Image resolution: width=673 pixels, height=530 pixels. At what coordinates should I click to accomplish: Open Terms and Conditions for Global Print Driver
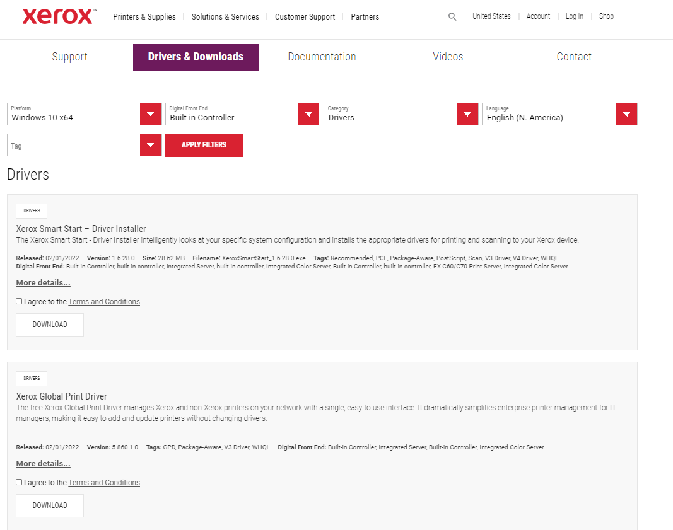tap(104, 483)
